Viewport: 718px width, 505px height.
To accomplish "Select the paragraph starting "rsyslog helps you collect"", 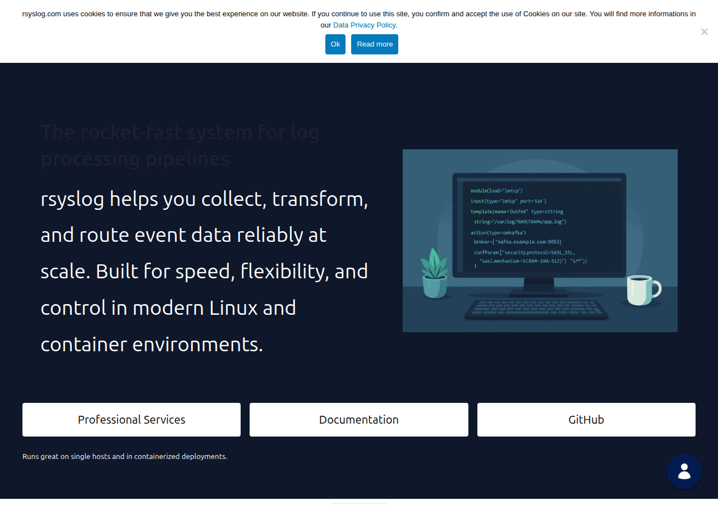I will click(x=205, y=271).
